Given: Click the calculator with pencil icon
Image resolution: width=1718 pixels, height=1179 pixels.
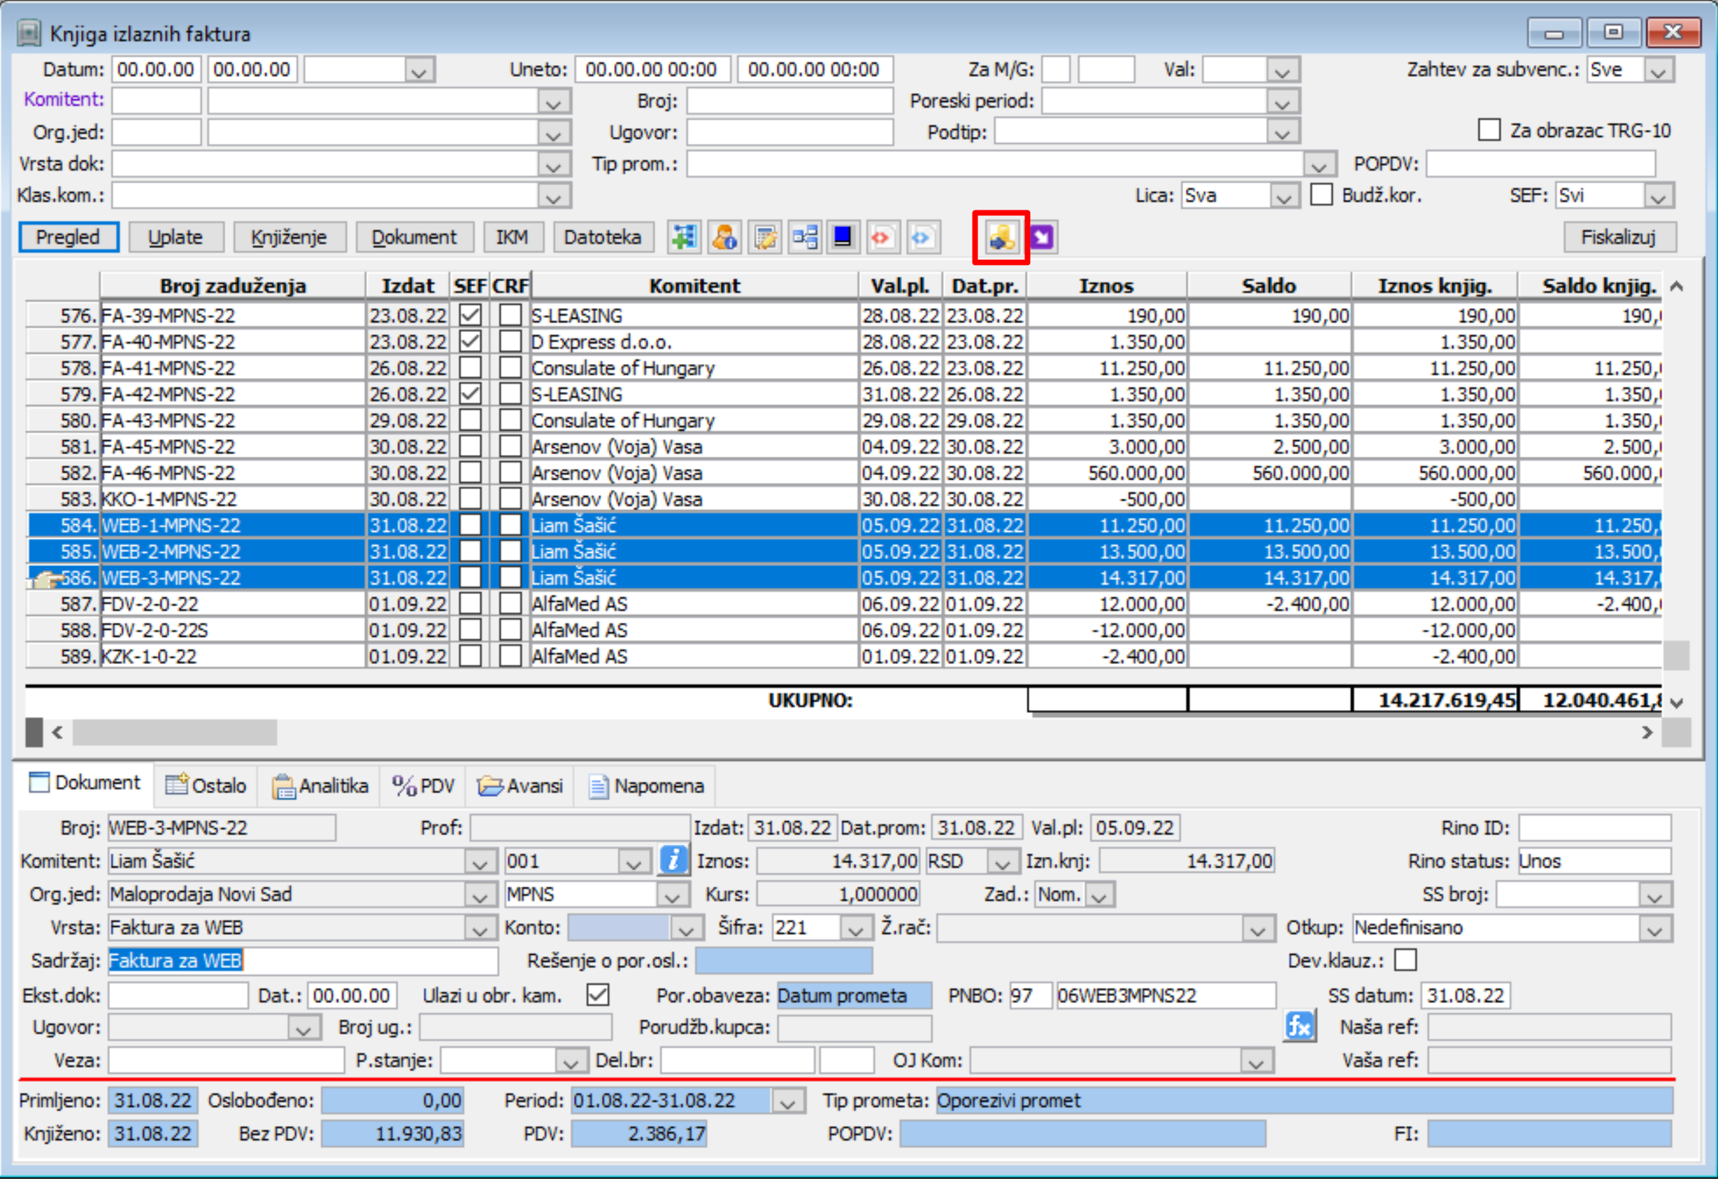Looking at the screenshot, I should point(765,237).
